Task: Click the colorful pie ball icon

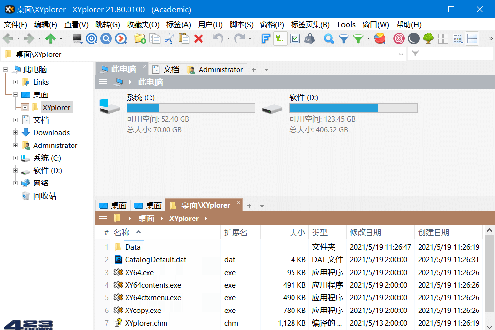Action: 380,39
